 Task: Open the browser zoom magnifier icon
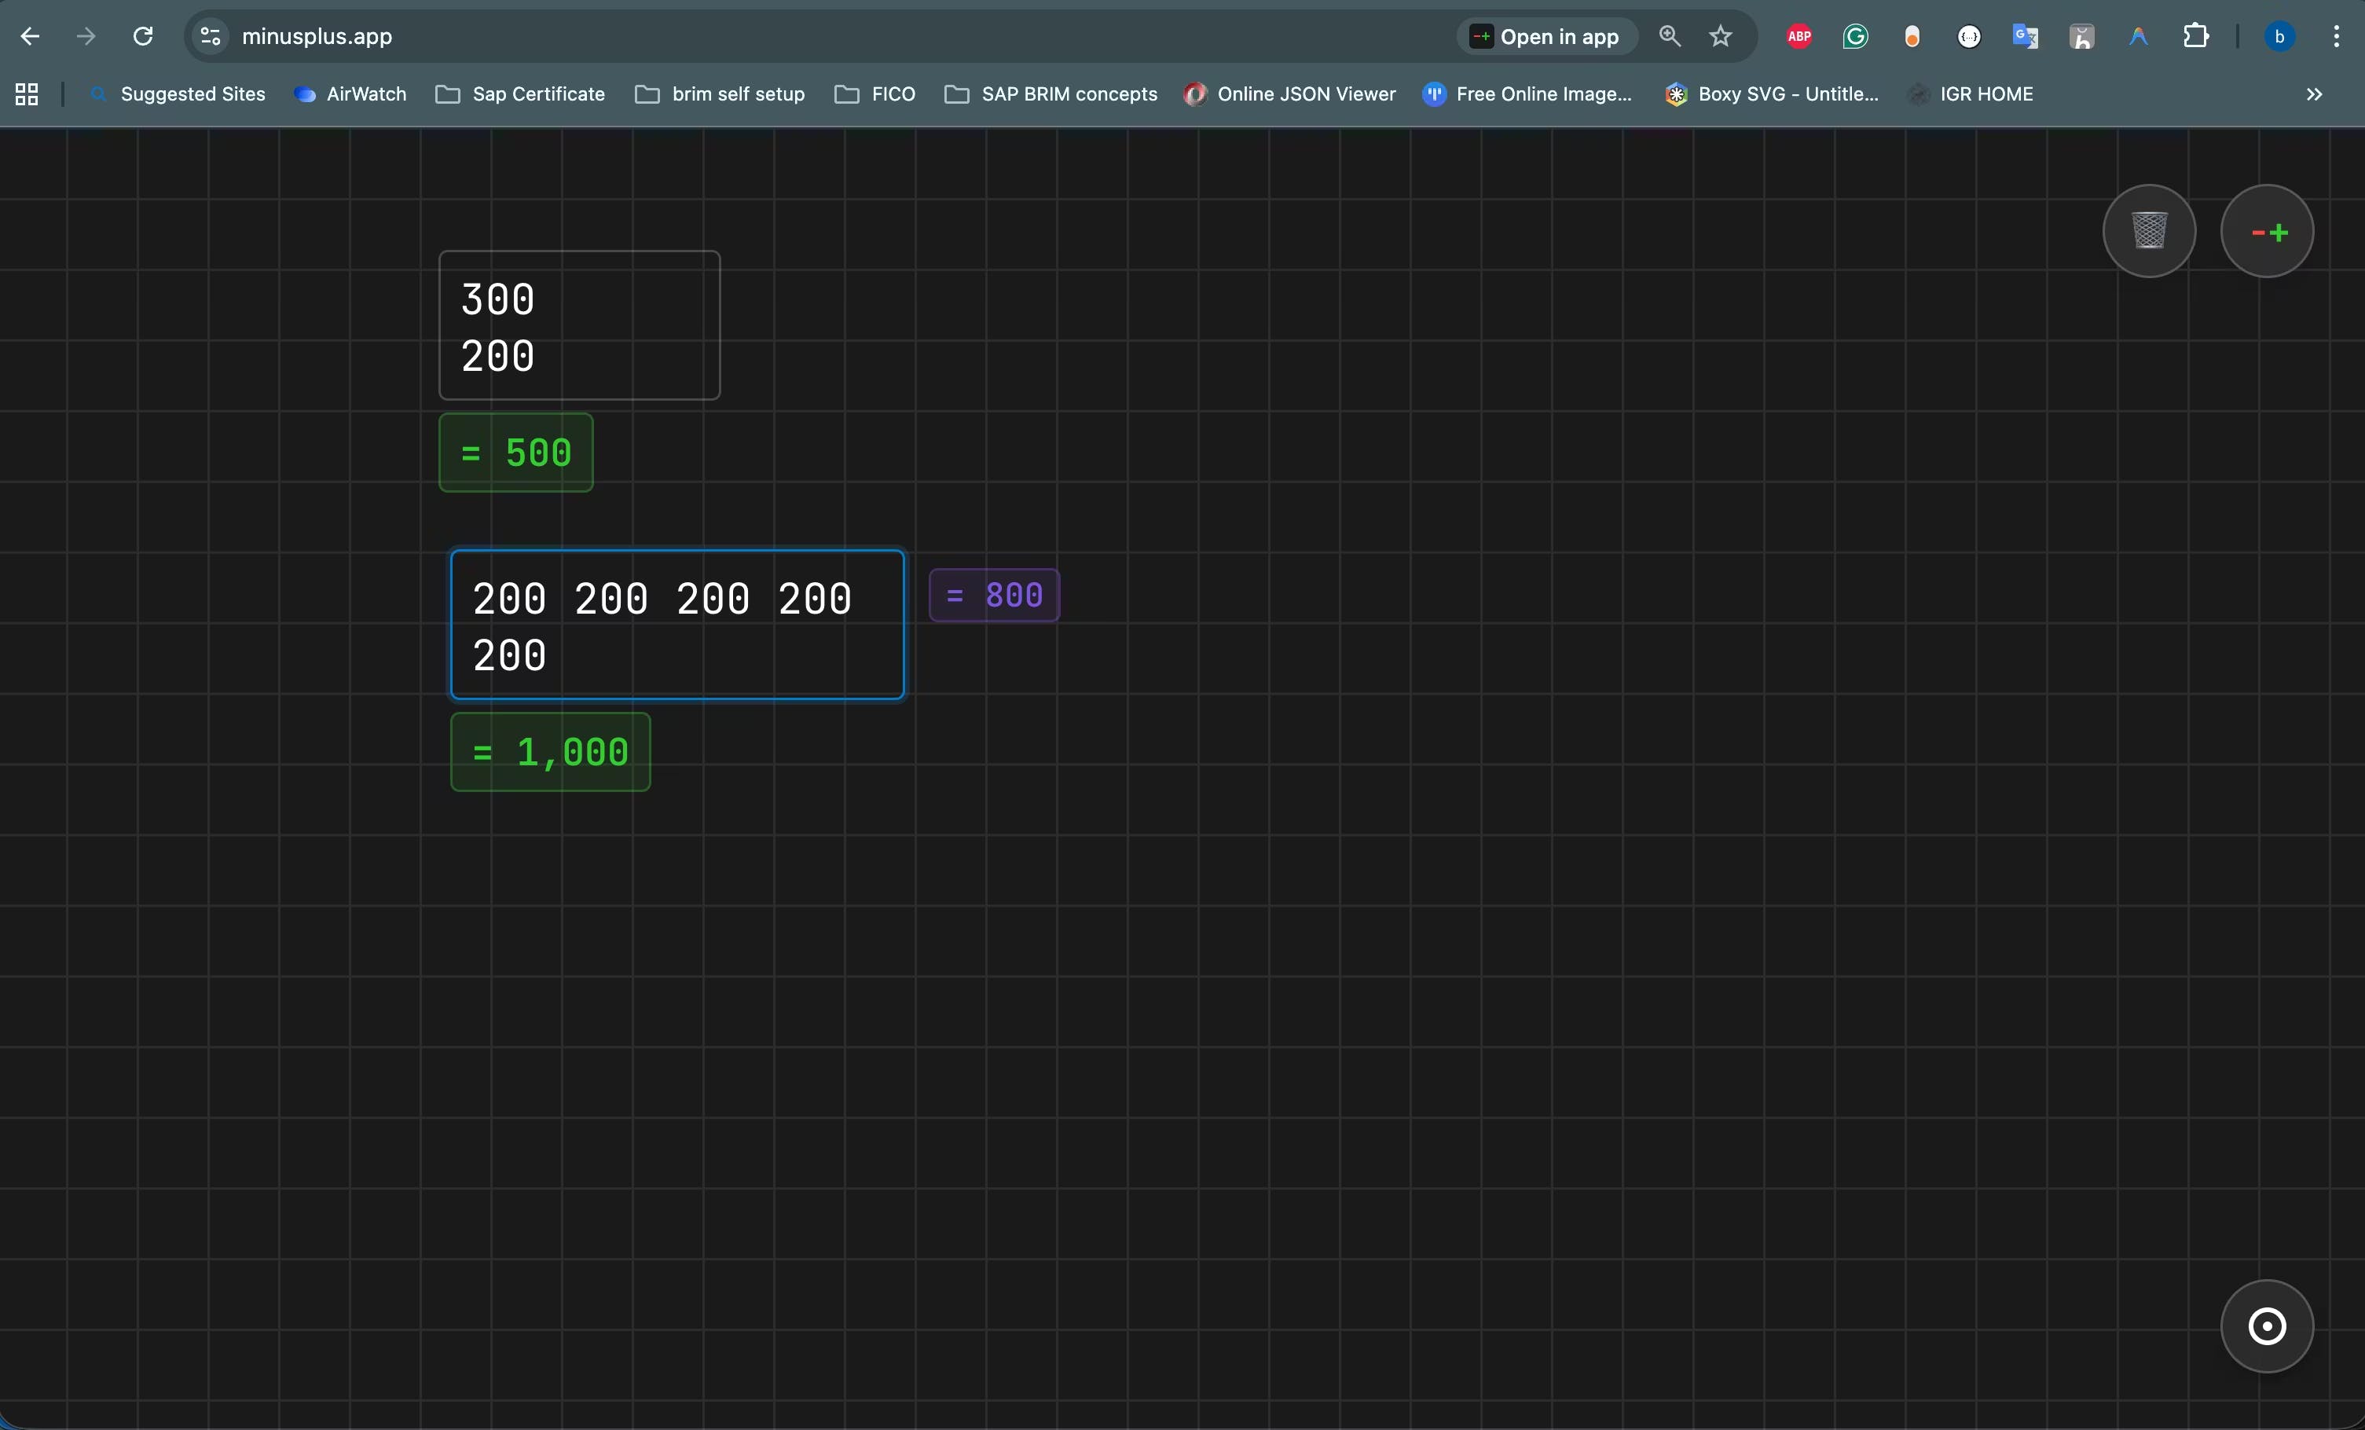pos(1669,36)
